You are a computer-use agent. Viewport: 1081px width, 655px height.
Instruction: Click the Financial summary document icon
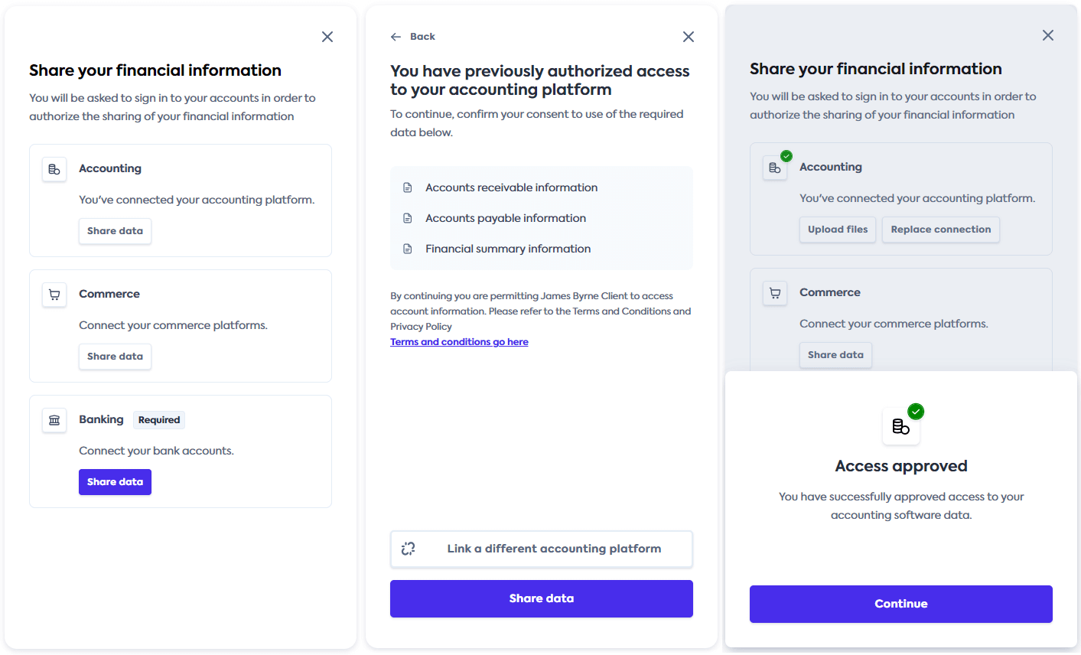[x=408, y=249]
